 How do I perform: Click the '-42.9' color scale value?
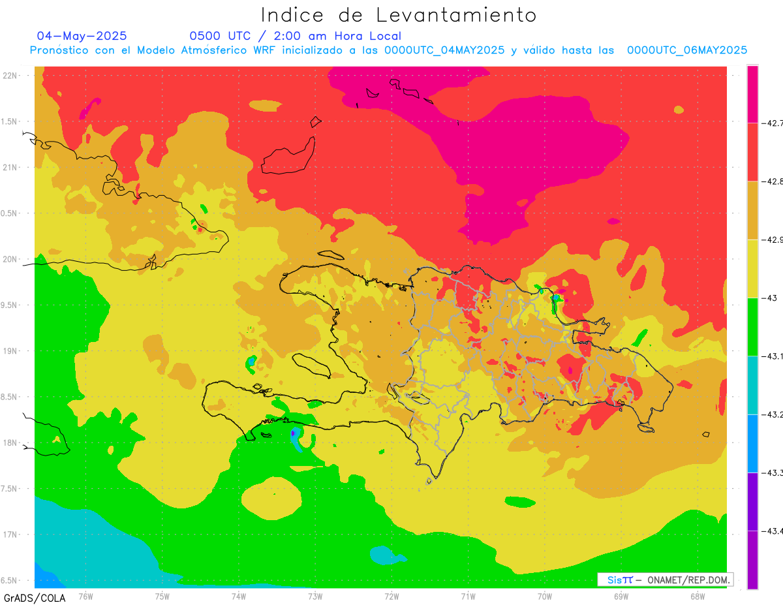click(773, 240)
